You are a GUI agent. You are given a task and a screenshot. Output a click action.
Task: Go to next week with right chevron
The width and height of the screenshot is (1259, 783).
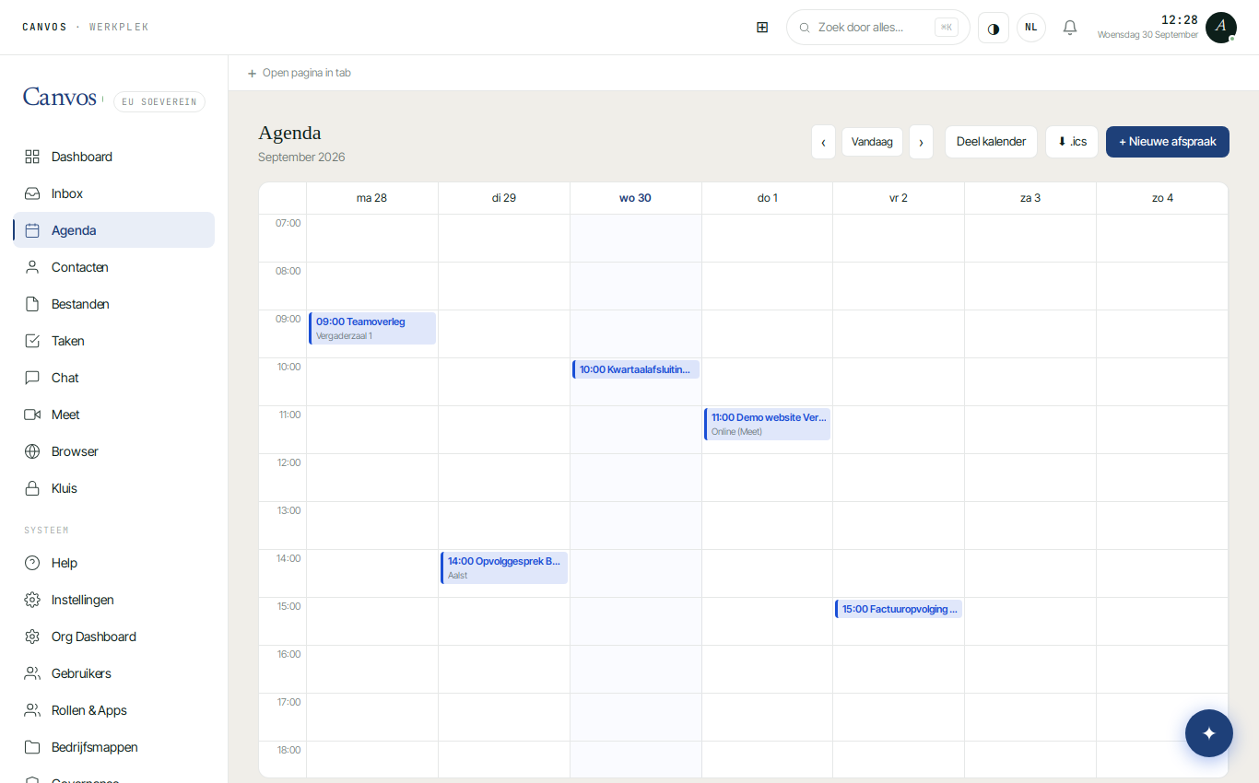tap(921, 142)
